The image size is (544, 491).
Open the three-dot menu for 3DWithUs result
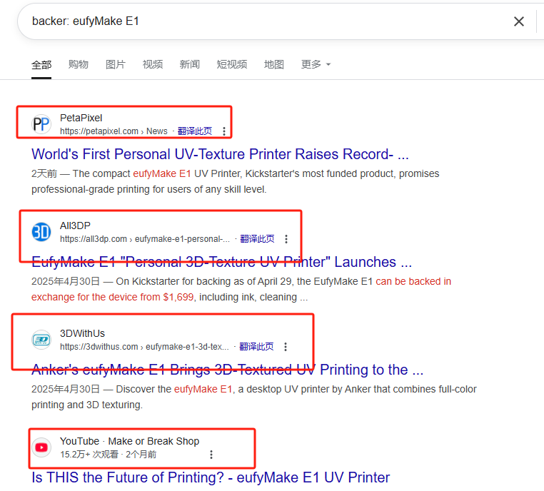coord(286,347)
